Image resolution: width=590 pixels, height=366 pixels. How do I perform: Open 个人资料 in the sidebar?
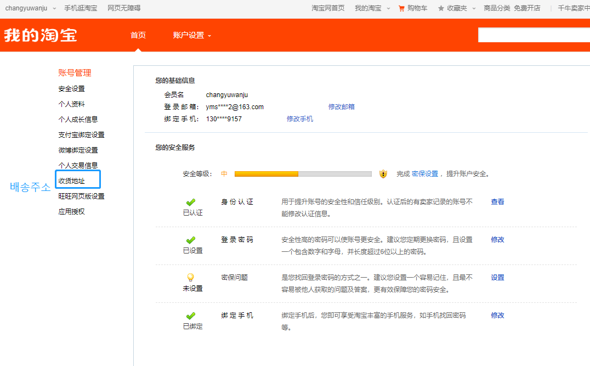(x=71, y=104)
